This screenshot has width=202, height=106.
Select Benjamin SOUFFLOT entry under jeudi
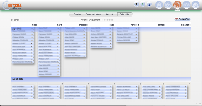(100, 47)
